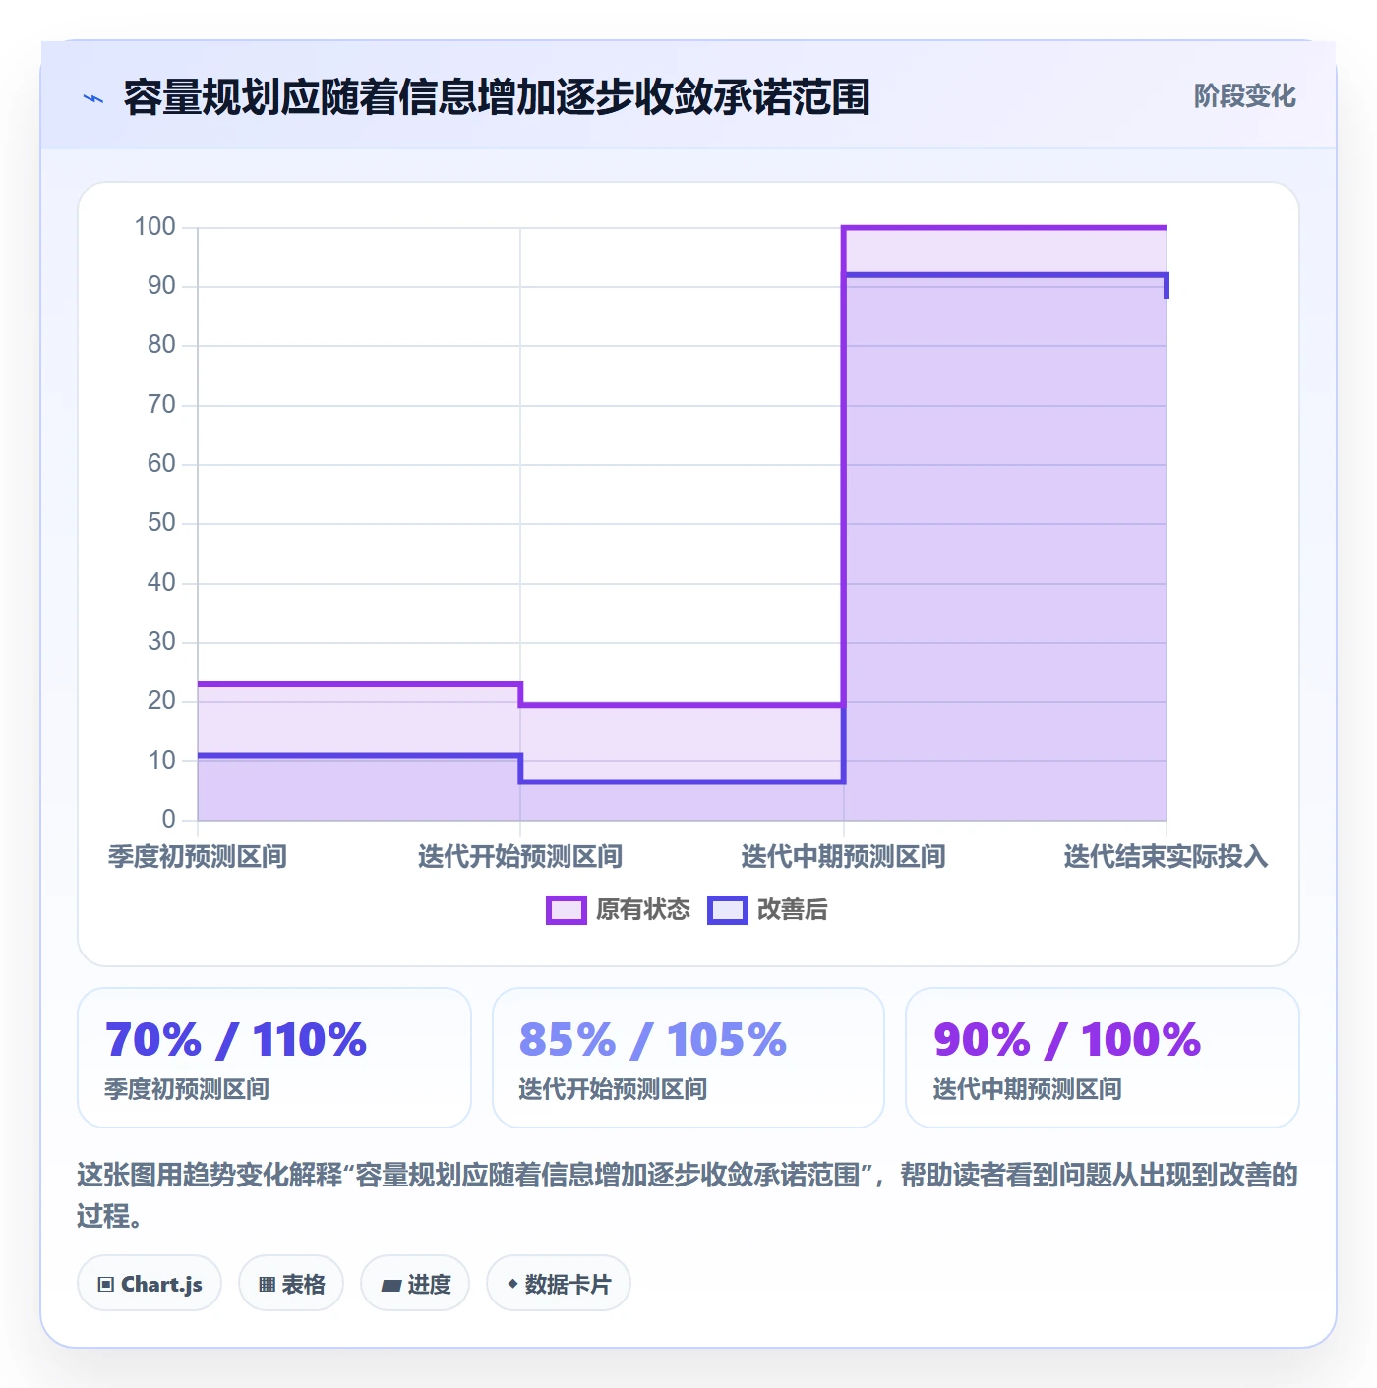Screen dimensions: 1377x1388
Task: Click the description paragraph starting 这张图用趋势变化
Action: click(688, 1195)
